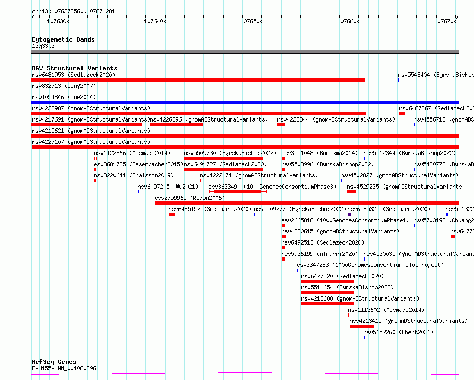
Task: Click the red bar under nsv5509730
Action: pyautogui.click(x=223, y=158)
